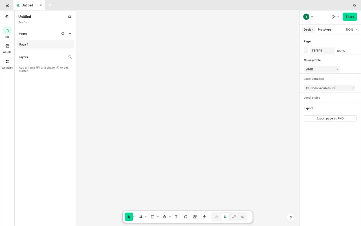Screen dimensions: 361x226
Task: Expand shape tool options chevron
Action: coord(158,217)
